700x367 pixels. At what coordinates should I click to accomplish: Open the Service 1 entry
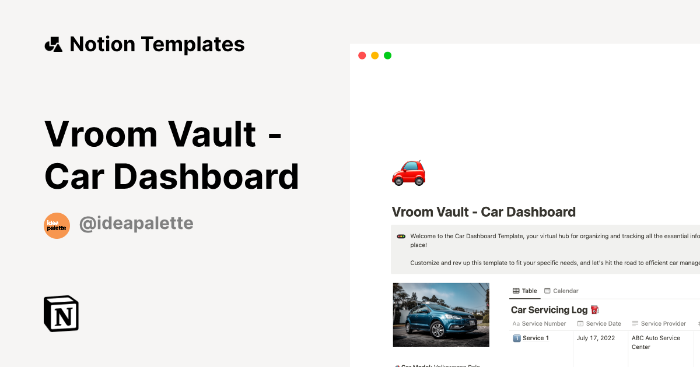[536, 338]
